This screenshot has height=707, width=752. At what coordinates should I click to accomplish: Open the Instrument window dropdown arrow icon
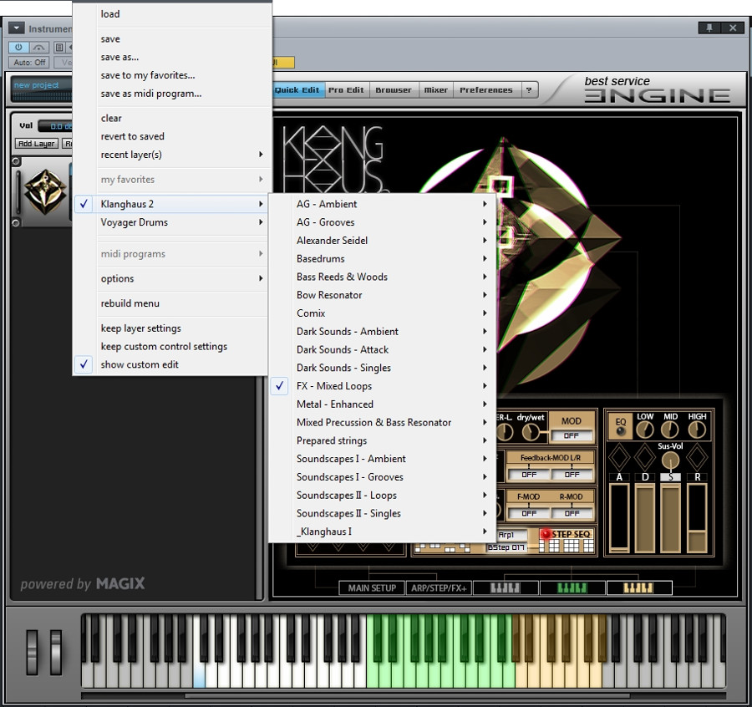click(x=17, y=28)
